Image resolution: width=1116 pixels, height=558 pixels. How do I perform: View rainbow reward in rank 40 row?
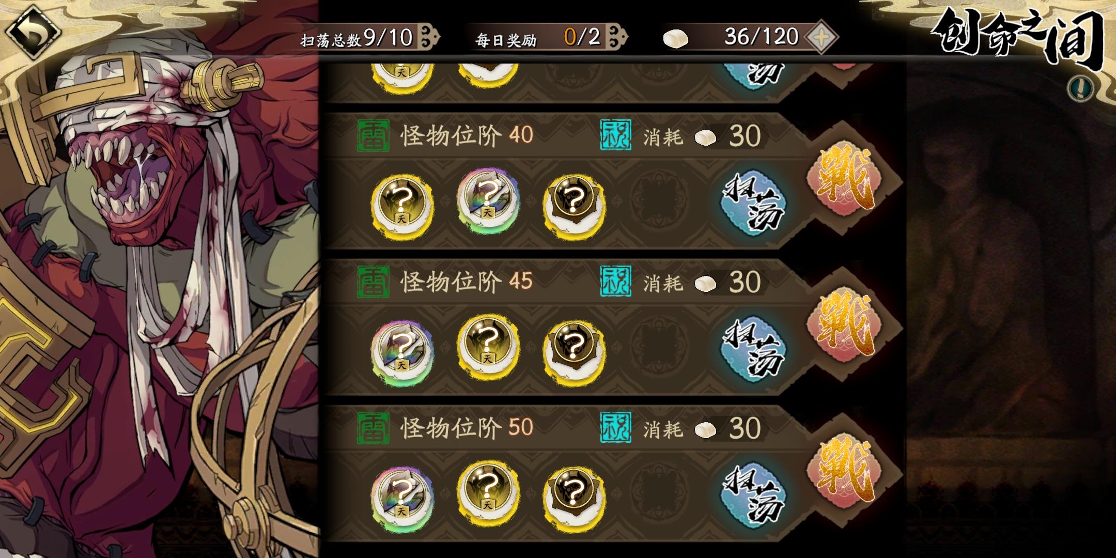point(488,200)
